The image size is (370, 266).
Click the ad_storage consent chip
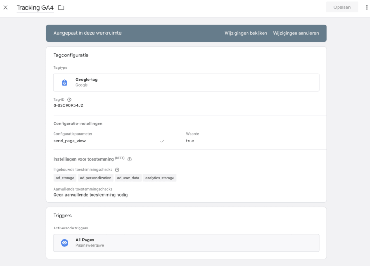point(64,178)
